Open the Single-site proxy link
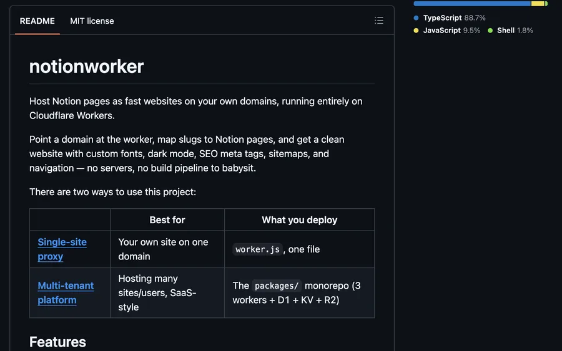Image resolution: width=562 pixels, height=351 pixels. coord(62,249)
